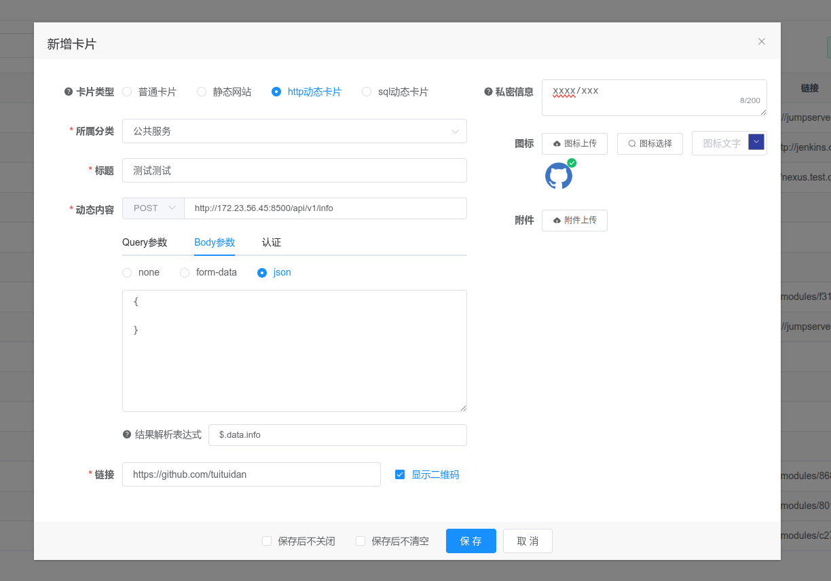This screenshot has height=581, width=831.
Task: Click 图标上传 upload button
Action: [574, 144]
